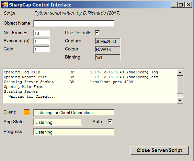This screenshot has width=194, height=161.
Task: Click the Gain input box
Action: point(41,49)
